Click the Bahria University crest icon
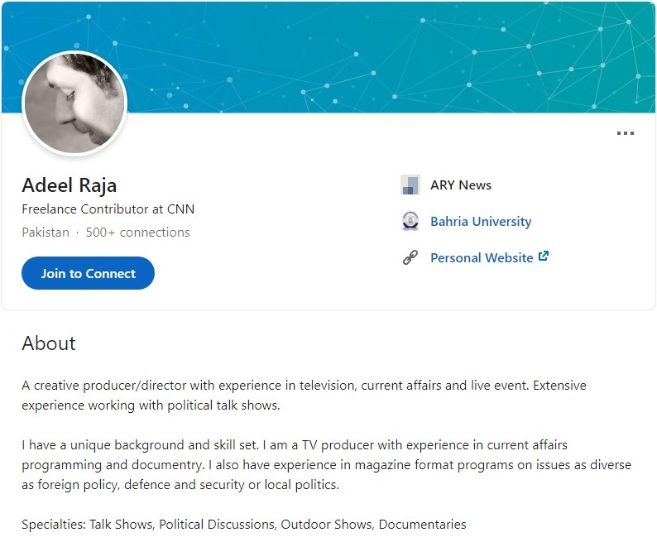The width and height of the screenshot is (657, 542). tap(410, 221)
